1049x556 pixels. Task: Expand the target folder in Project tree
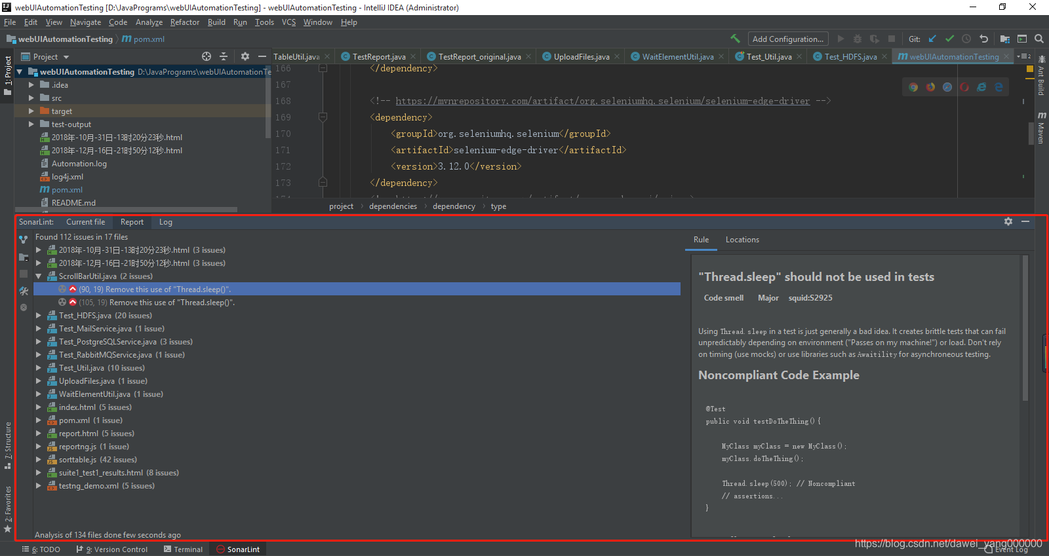(x=31, y=111)
